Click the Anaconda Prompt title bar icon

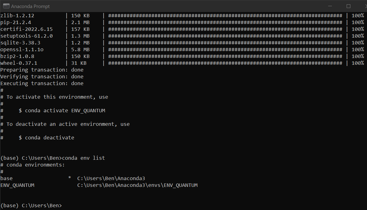pyautogui.click(x=6, y=6)
